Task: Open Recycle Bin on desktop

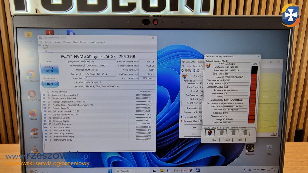Action: pos(269,150)
